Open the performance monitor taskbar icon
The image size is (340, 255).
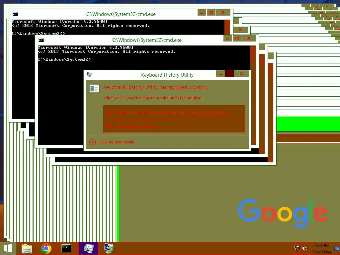coord(88,248)
